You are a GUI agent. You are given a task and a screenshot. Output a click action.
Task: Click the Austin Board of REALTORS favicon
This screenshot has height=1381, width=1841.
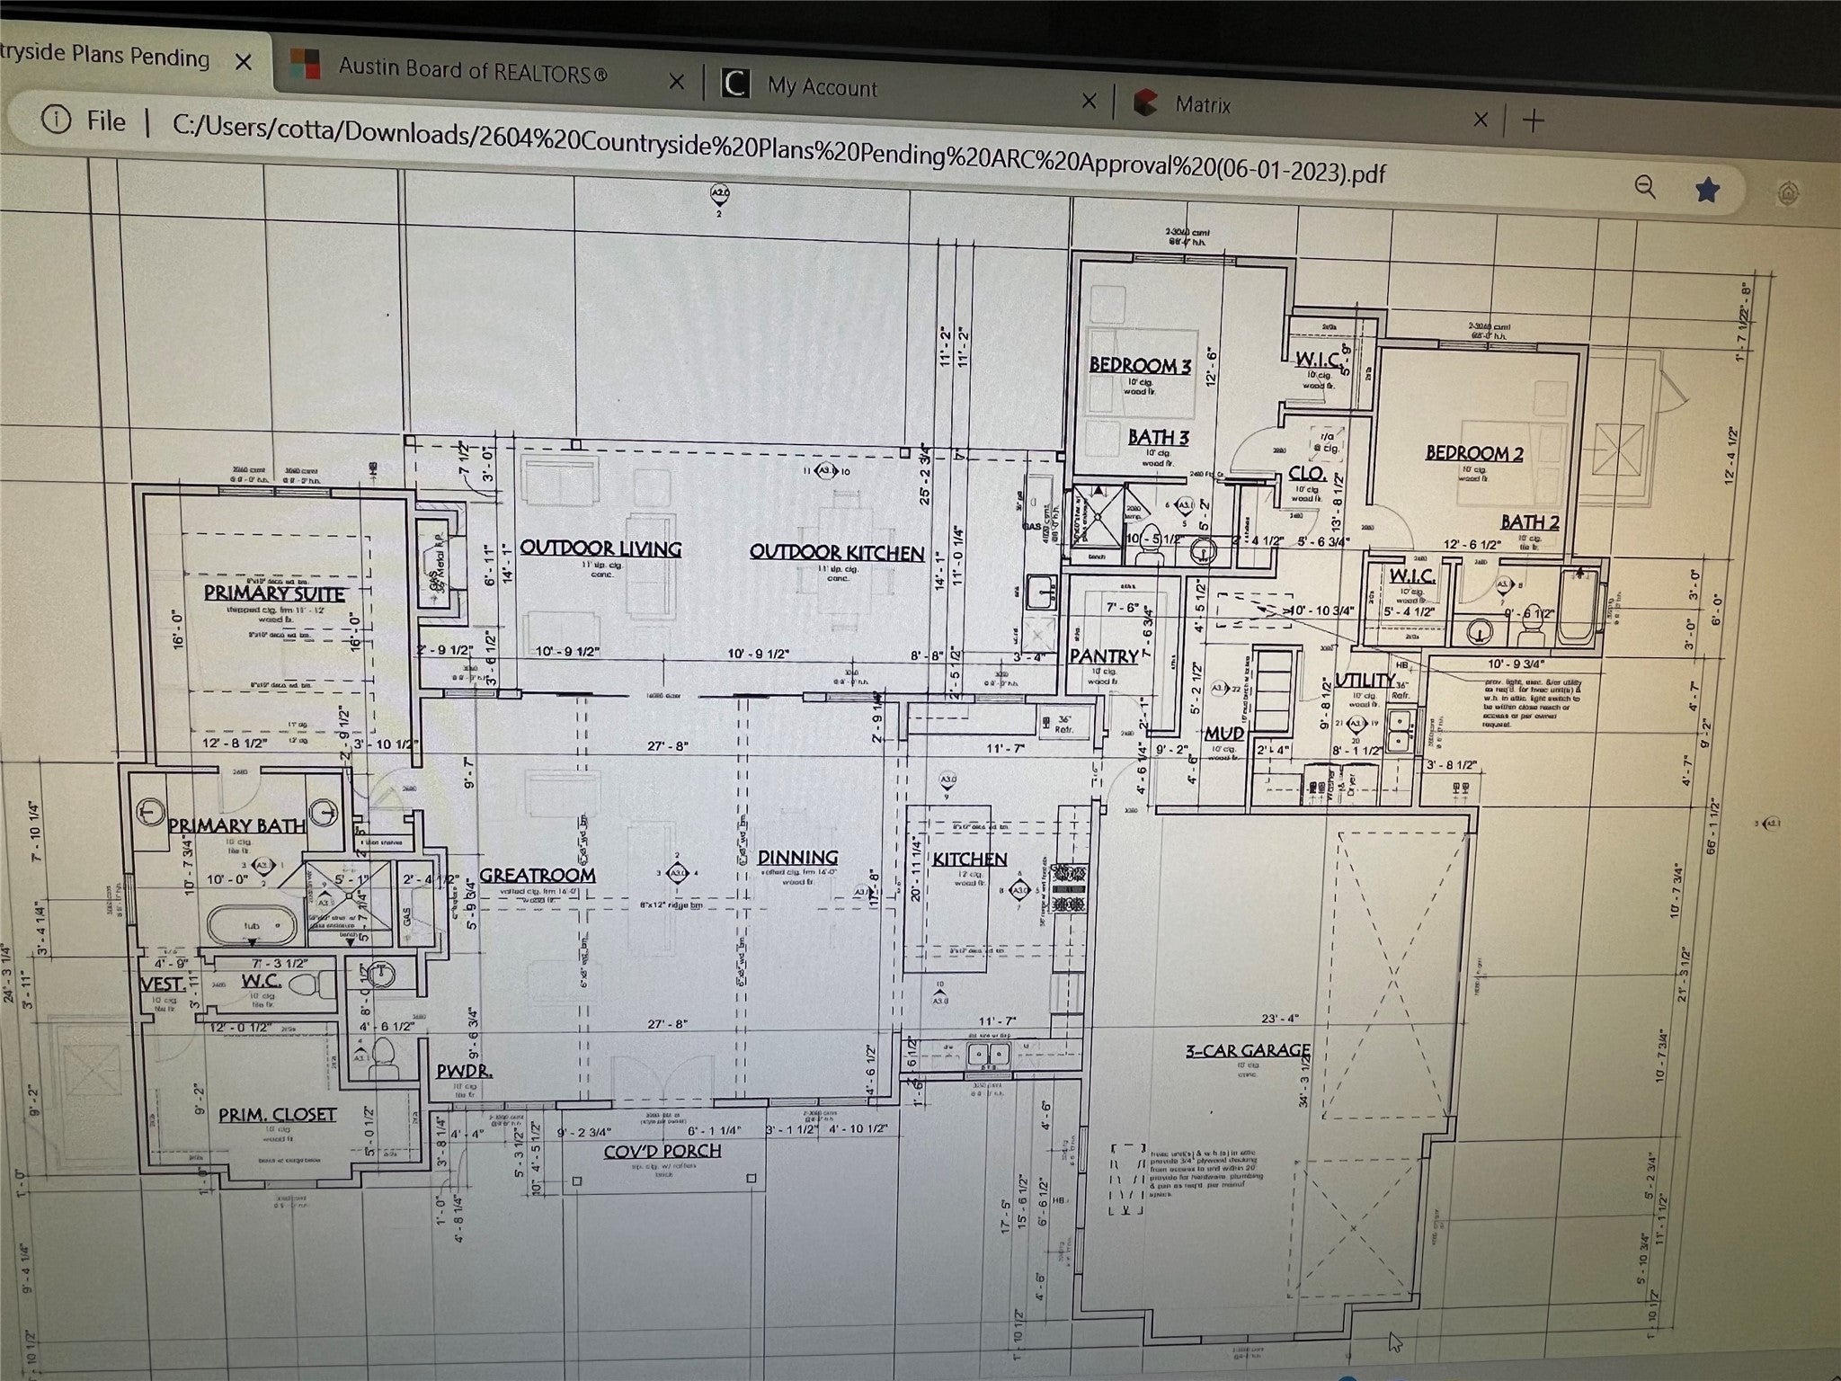pyautogui.click(x=306, y=65)
